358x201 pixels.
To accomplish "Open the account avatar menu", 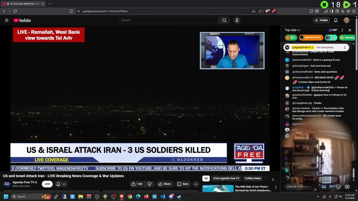I will [x=347, y=20].
